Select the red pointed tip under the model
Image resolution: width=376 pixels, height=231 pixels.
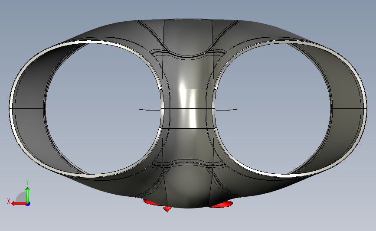click(x=167, y=209)
